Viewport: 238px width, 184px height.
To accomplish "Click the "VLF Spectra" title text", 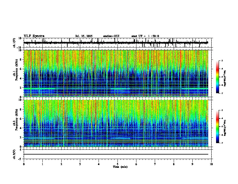I will (34, 36).
